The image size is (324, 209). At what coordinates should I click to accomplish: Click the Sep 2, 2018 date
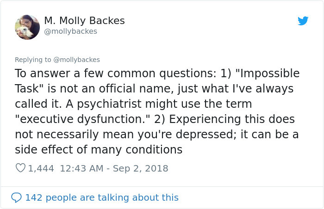141,168
